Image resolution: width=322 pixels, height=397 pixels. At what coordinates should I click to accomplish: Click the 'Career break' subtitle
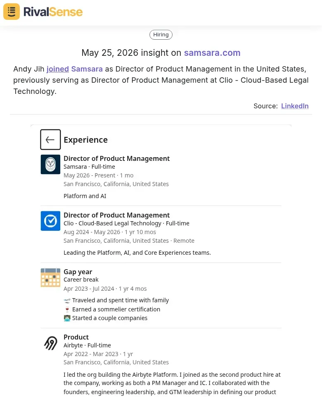tap(81, 280)
